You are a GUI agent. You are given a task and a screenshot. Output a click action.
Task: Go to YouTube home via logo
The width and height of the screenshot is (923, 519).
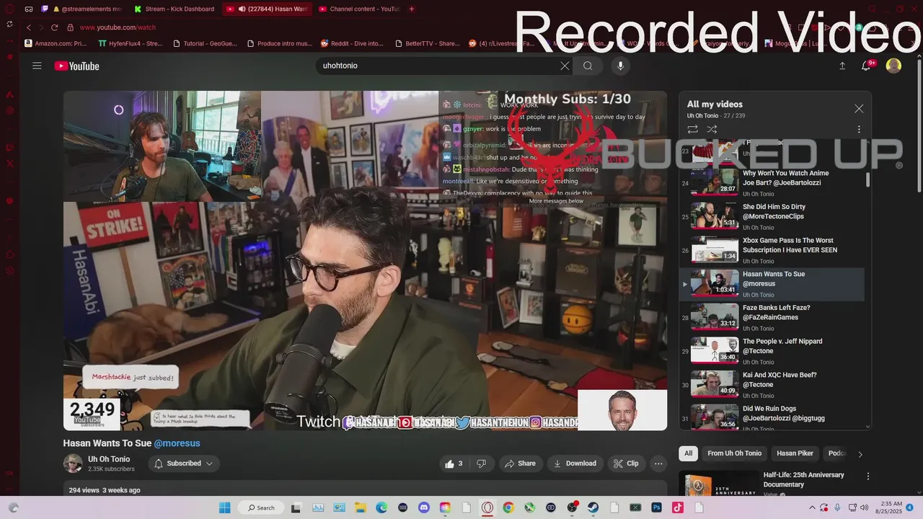coord(76,66)
